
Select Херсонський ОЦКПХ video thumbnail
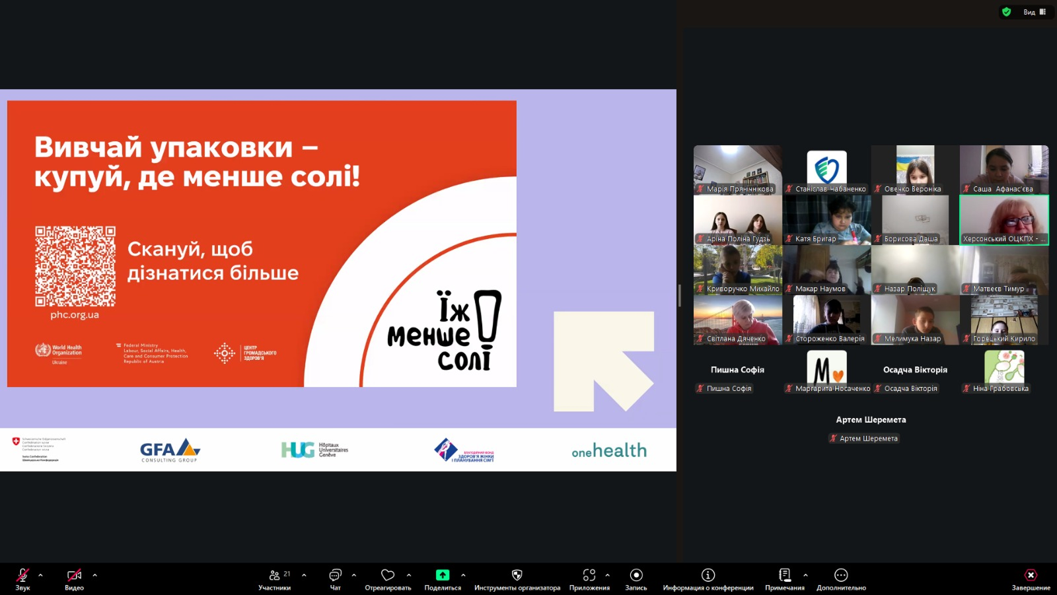(1003, 220)
